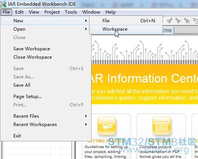Click the flashlight-with-plus search toolbar icon
This screenshot has width=198, height=159.
coord(187,20)
